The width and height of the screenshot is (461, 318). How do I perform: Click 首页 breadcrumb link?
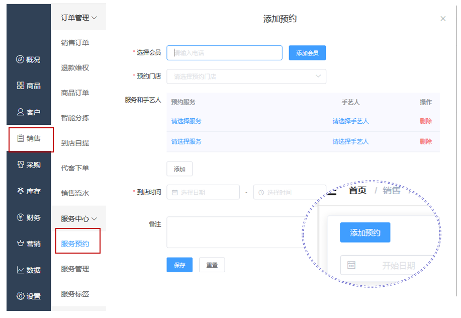coord(357,190)
